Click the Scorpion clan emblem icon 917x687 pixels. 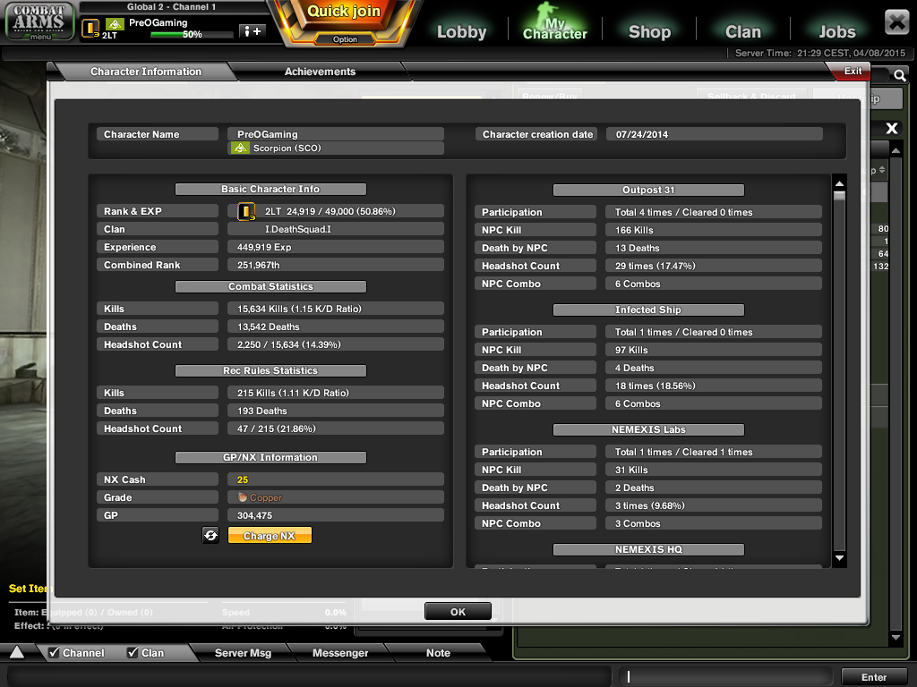tap(240, 148)
